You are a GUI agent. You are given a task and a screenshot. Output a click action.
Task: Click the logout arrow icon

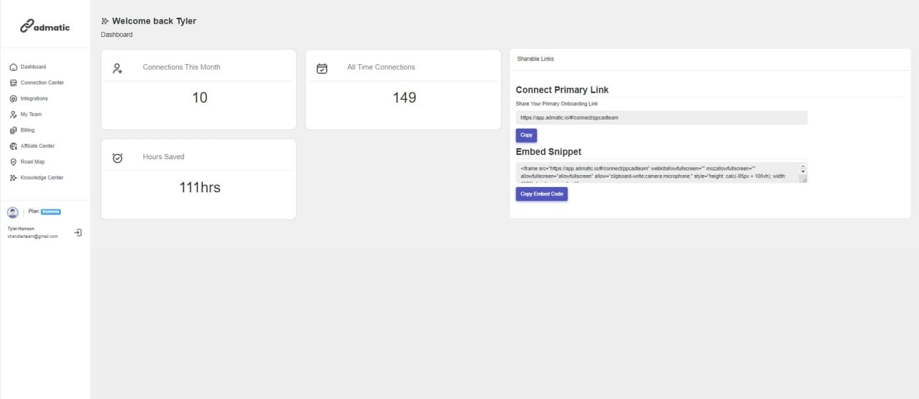click(79, 233)
